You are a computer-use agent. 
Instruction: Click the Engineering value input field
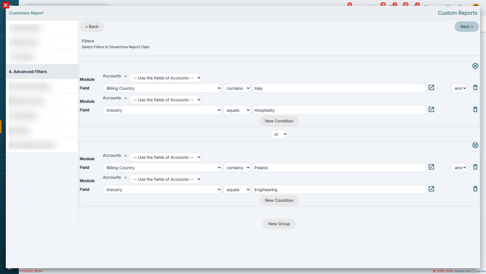point(339,190)
